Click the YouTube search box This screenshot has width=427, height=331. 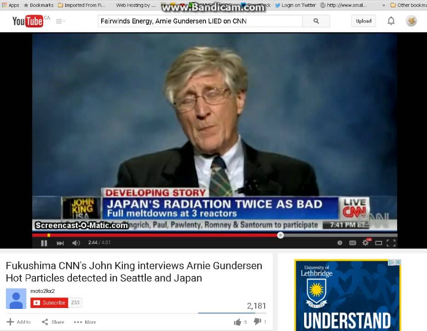(x=200, y=21)
